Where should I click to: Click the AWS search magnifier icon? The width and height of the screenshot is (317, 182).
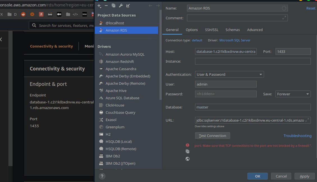pyautogui.click(x=34, y=25)
